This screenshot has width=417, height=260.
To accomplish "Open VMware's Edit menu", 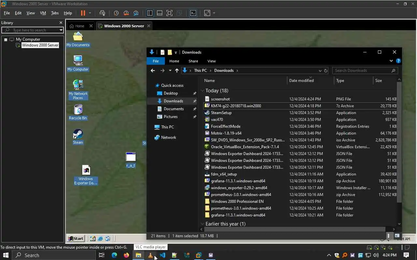I will tap(18, 13).
